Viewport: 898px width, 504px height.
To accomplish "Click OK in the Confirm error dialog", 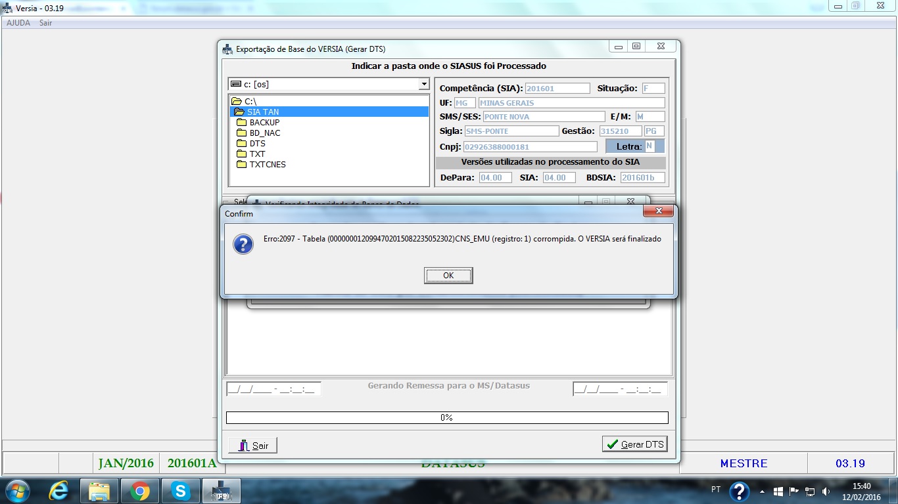I will [448, 276].
